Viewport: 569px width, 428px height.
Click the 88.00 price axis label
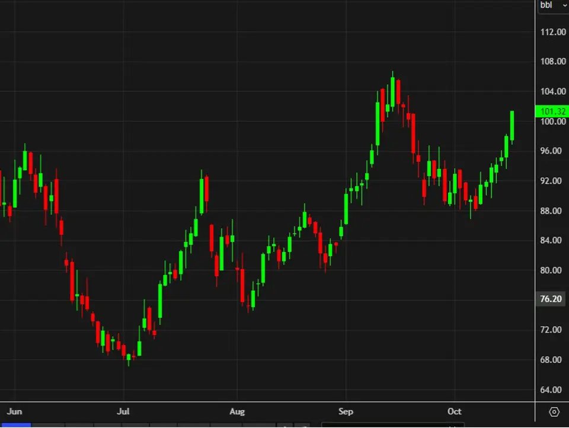551,211
